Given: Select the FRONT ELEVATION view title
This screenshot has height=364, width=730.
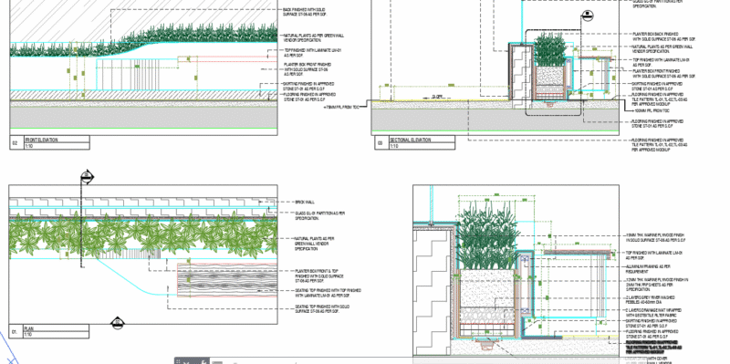Looking at the screenshot, I should click(41, 140).
